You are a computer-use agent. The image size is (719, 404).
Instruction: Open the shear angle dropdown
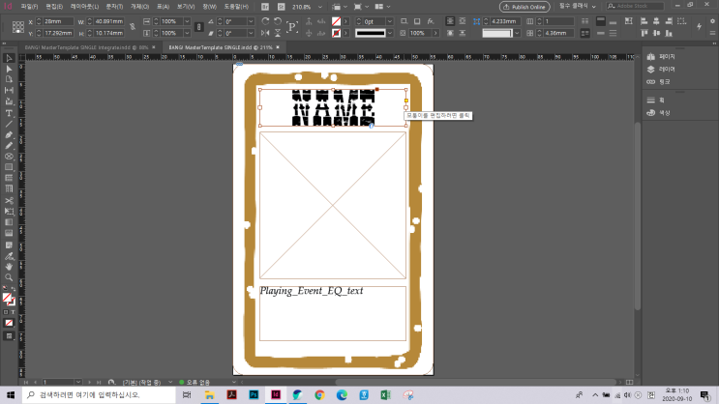pyautogui.click(x=251, y=33)
